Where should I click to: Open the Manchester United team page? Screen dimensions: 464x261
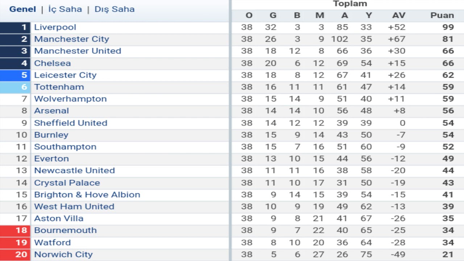[78, 51]
